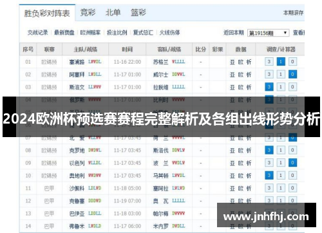Open 析 analysis for row 10 奥地利
This screenshot has height=233, width=322.
pos(249,176)
